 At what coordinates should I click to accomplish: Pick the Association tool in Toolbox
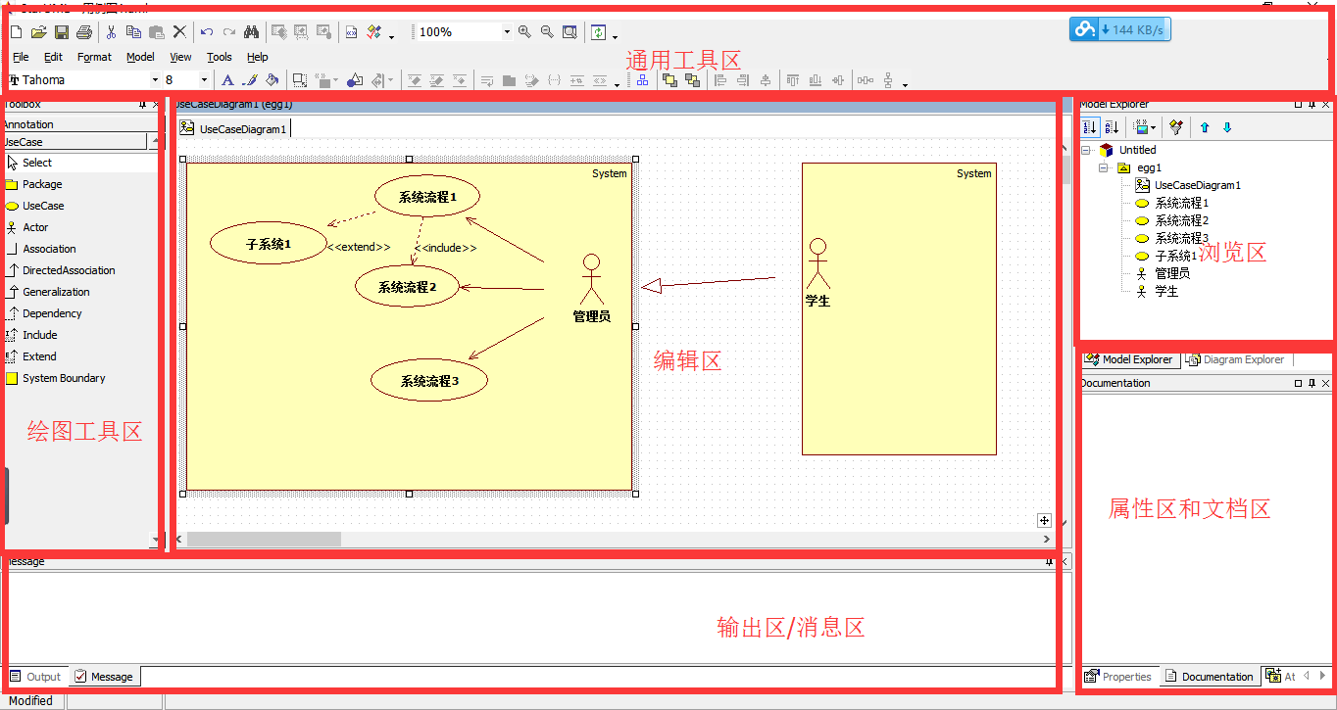pos(79,249)
